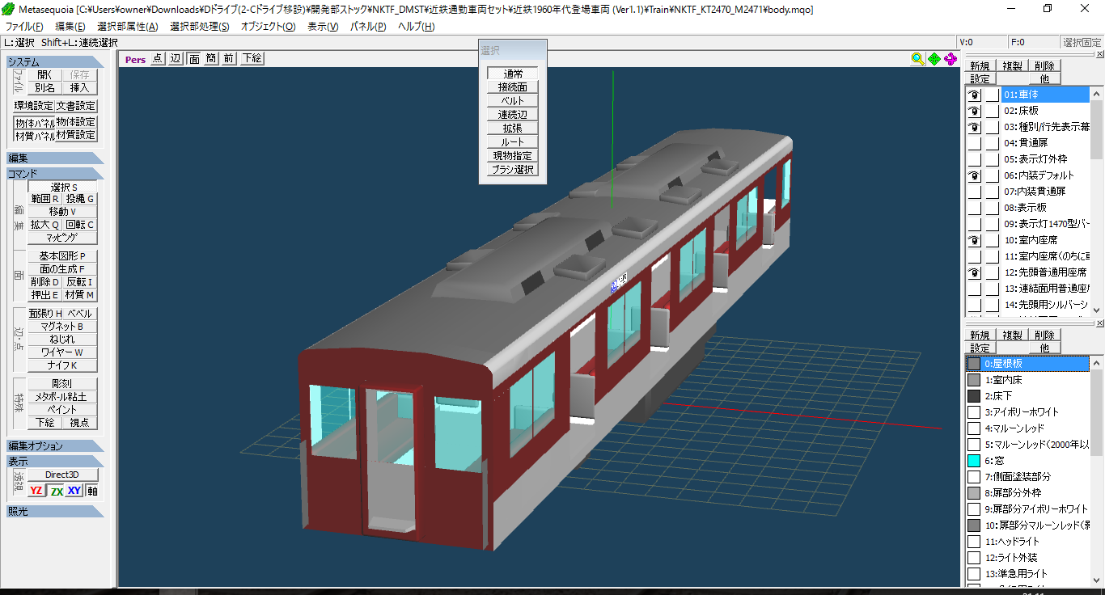Show the 04:貫通扉 object visibility box
This screenshot has width=1105, height=595.
pyautogui.click(x=975, y=143)
